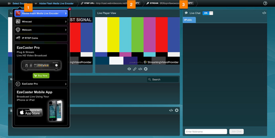275x138 pixels.
Task: Select IP RTSP Cams source
Action: click(x=41, y=38)
